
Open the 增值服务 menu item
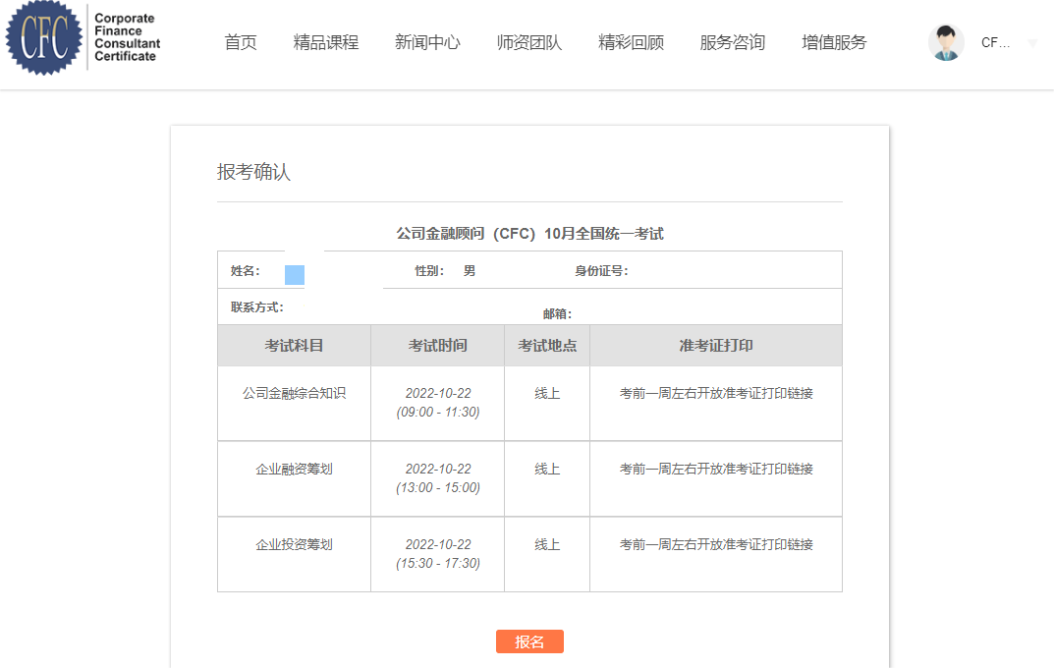click(x=834, y=42)
